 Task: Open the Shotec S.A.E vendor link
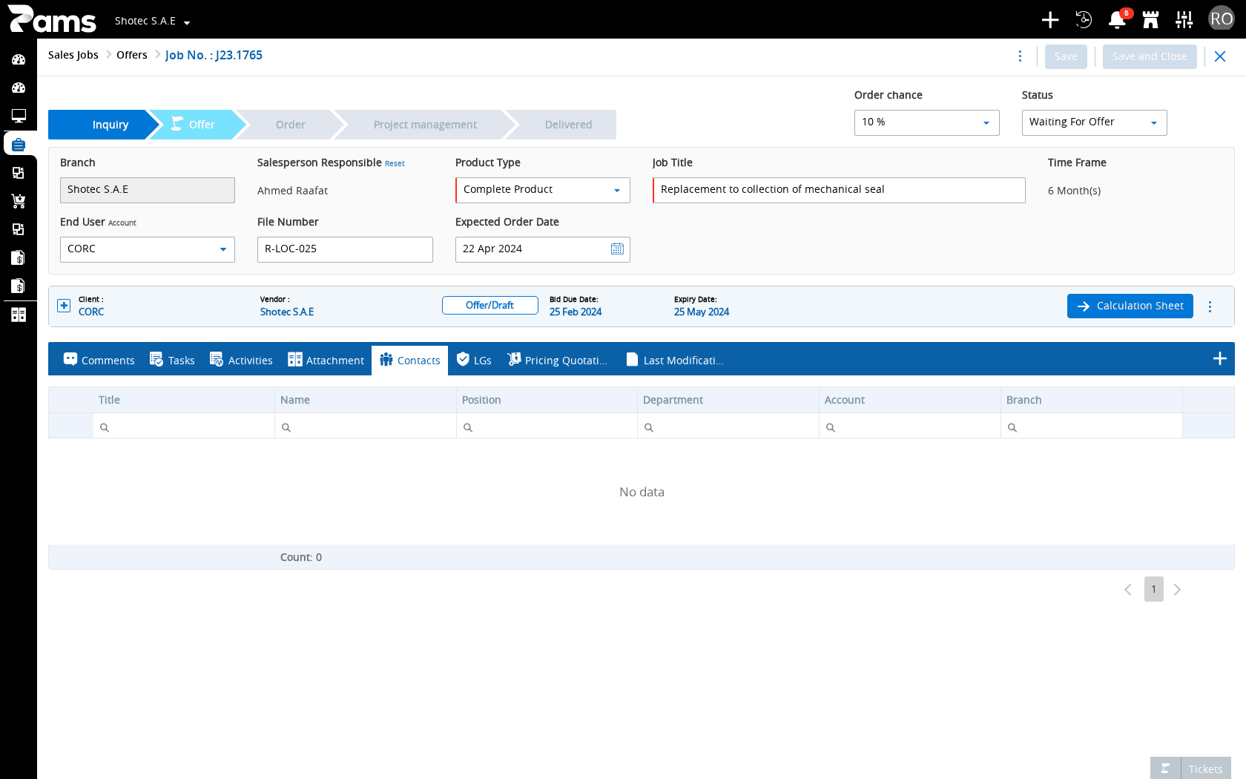[x=287, y=312]
